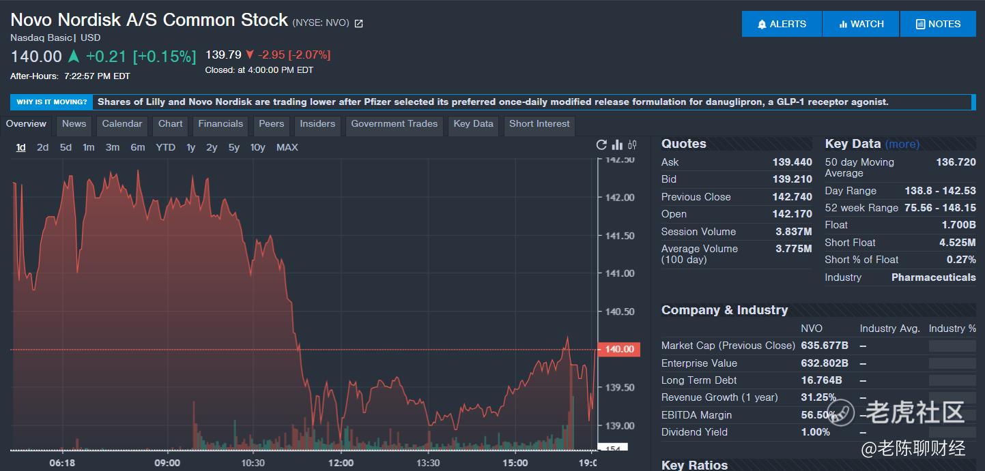This screenshot has height=471, width=985.
Task: Click the WATCH button
Action: pyautogui.click(x=861, y=24)
